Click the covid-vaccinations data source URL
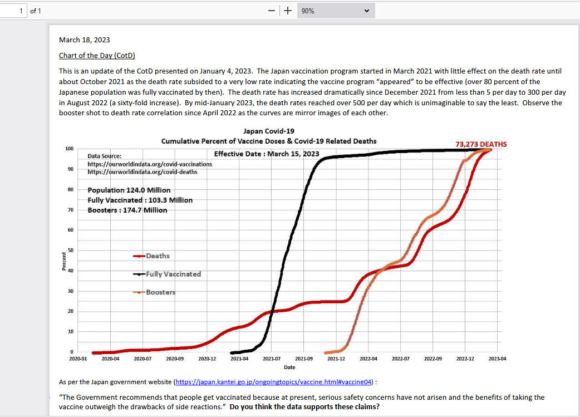 click(150, 164)
